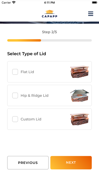Go back with the PREVIOUS button
The image size is (99, 176).
(x=28, y=163)
